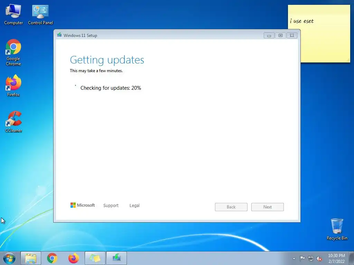Click the sticky note text 'i use eset'
Viewport: 354px width, 265px height.
tap(302, 21)
